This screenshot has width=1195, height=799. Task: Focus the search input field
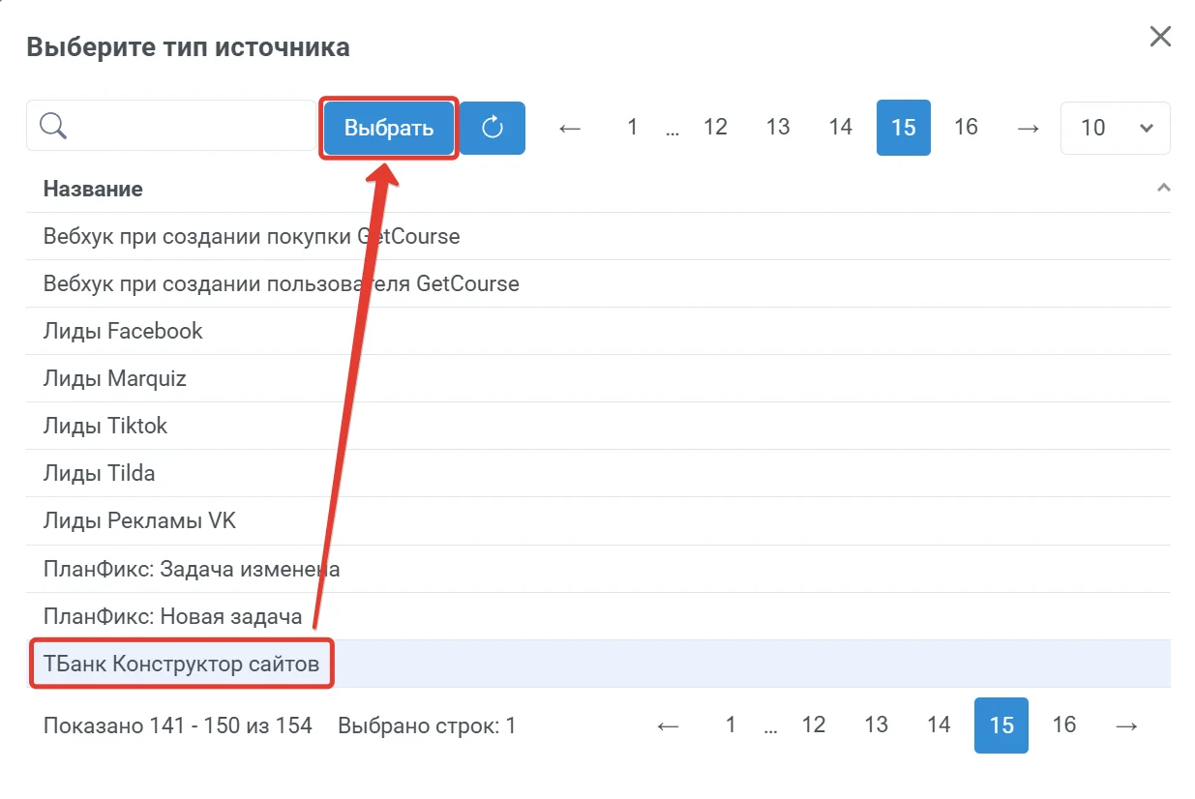pyautogui.click(x=170, y=126)
